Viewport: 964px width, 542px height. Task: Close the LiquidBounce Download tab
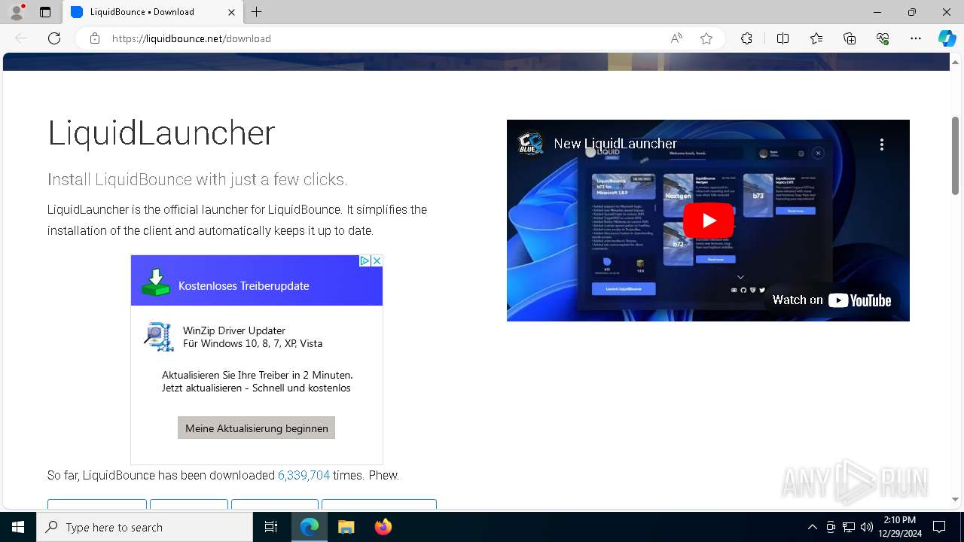(x=231, y=12)
